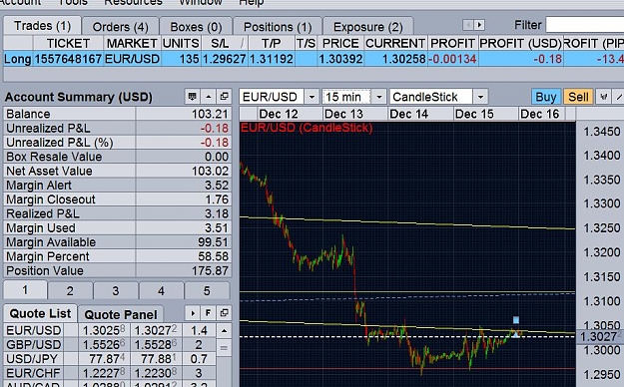Click the chart tool icon right of Sell
Screen dimensions: 624x387
pos(603,97)
